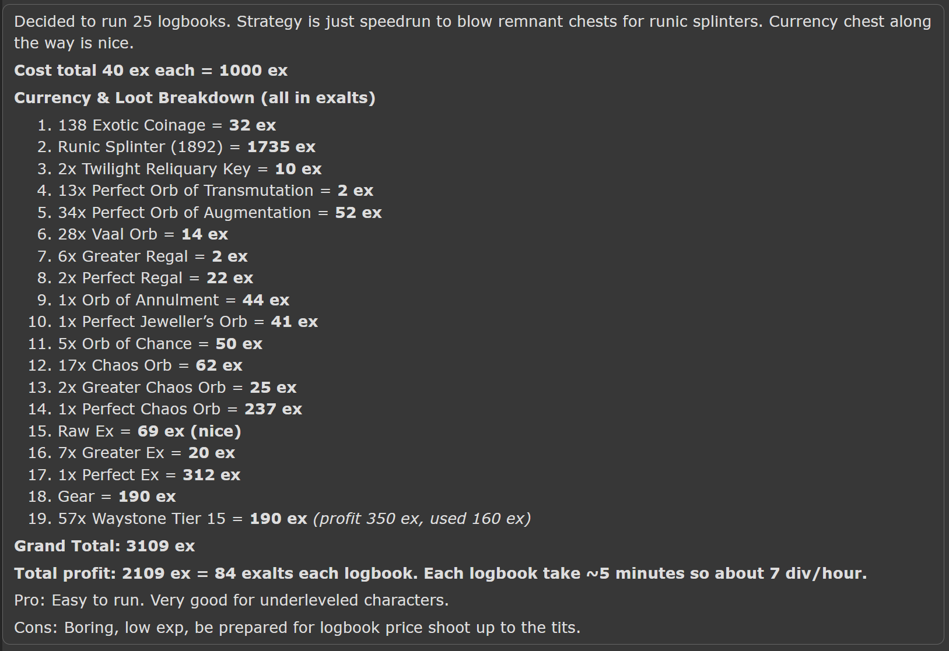The width and height of the screenshot is (949, 651).
Task: Click the Orb of Chance line
Action: (160, 344)
